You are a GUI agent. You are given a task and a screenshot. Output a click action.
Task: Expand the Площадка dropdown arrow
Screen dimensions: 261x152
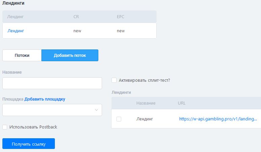pos(96,110)
